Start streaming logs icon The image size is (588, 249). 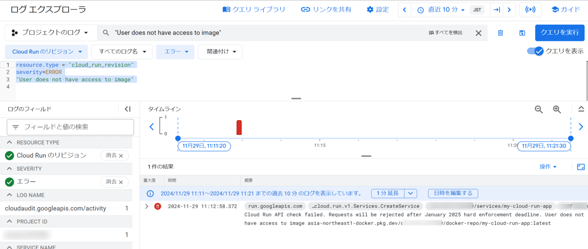coord(530,10)
